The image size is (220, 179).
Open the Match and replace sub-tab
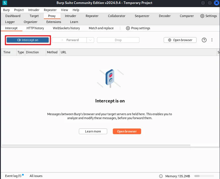point(101,28)
